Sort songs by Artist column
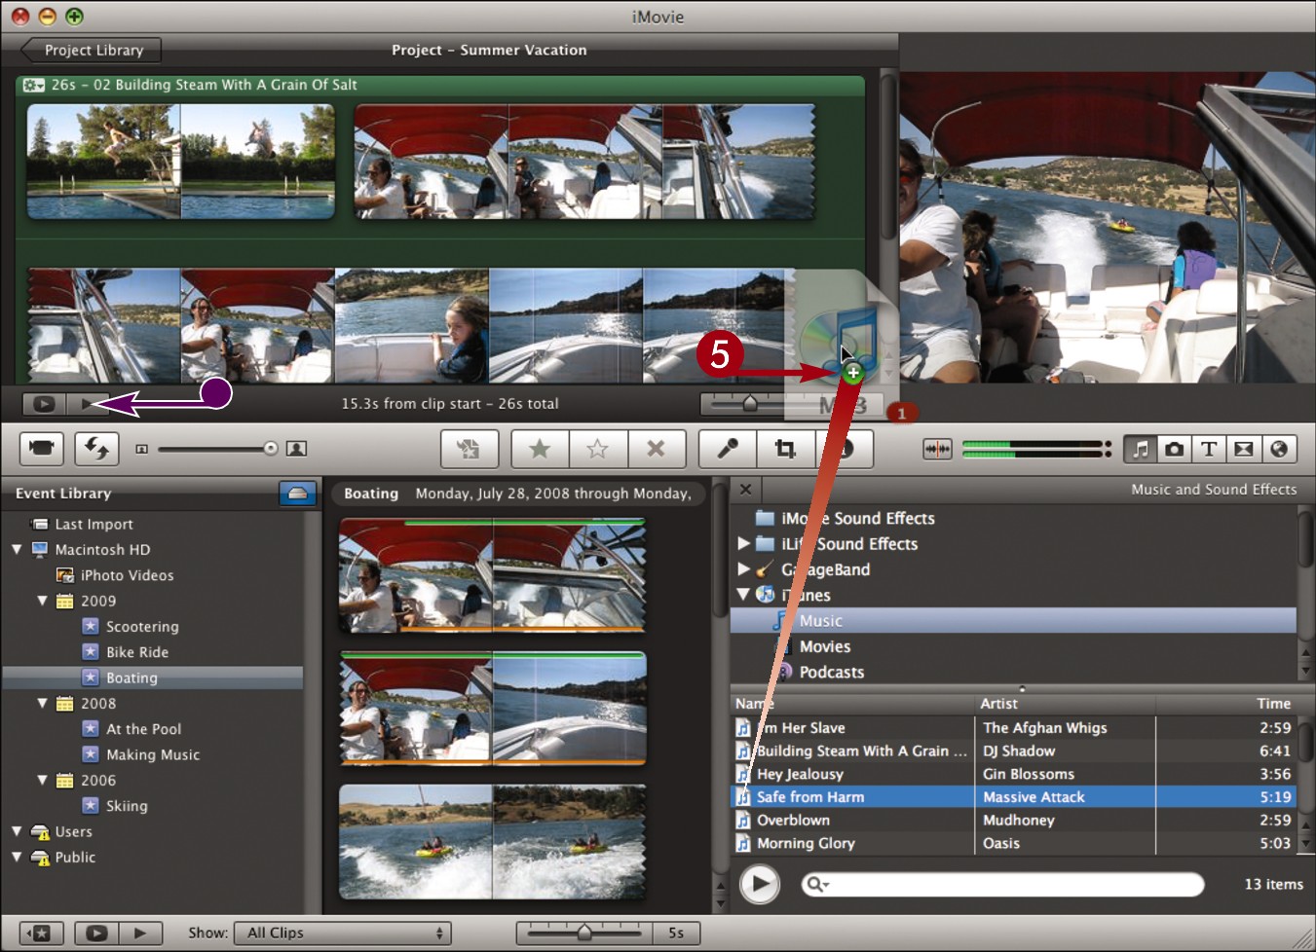The height and width of the screenshot is (952, 1316). pos(1065,703)
